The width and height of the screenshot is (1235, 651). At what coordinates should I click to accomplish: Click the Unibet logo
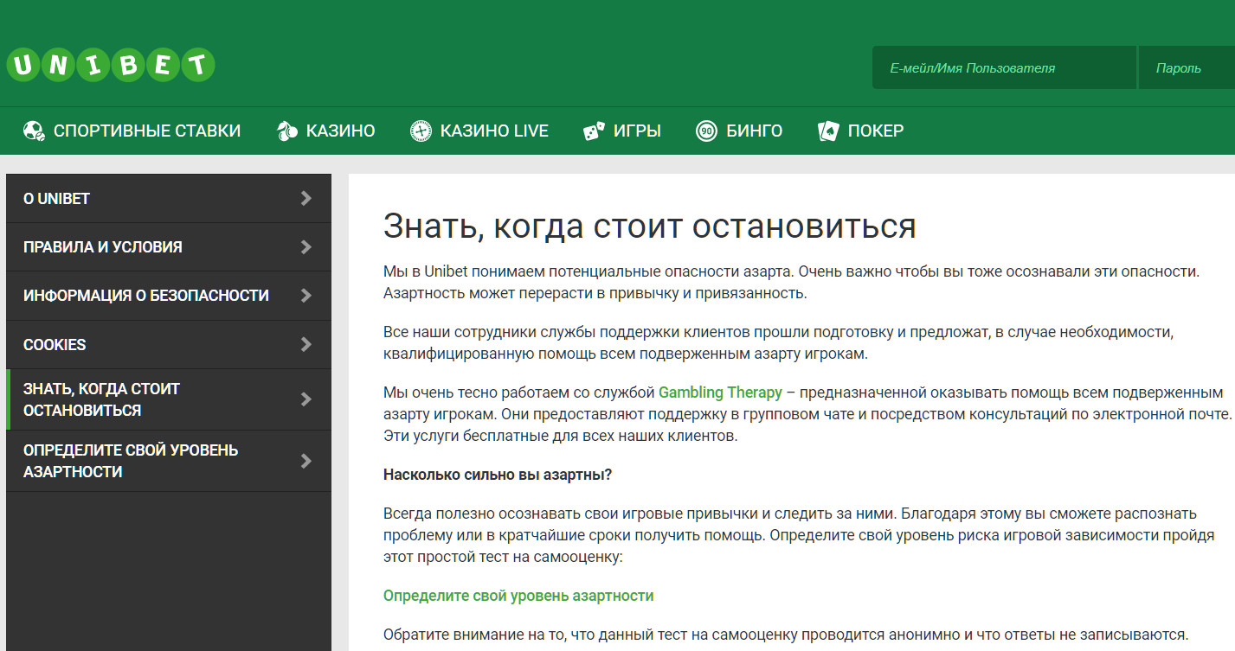(111, 63)
